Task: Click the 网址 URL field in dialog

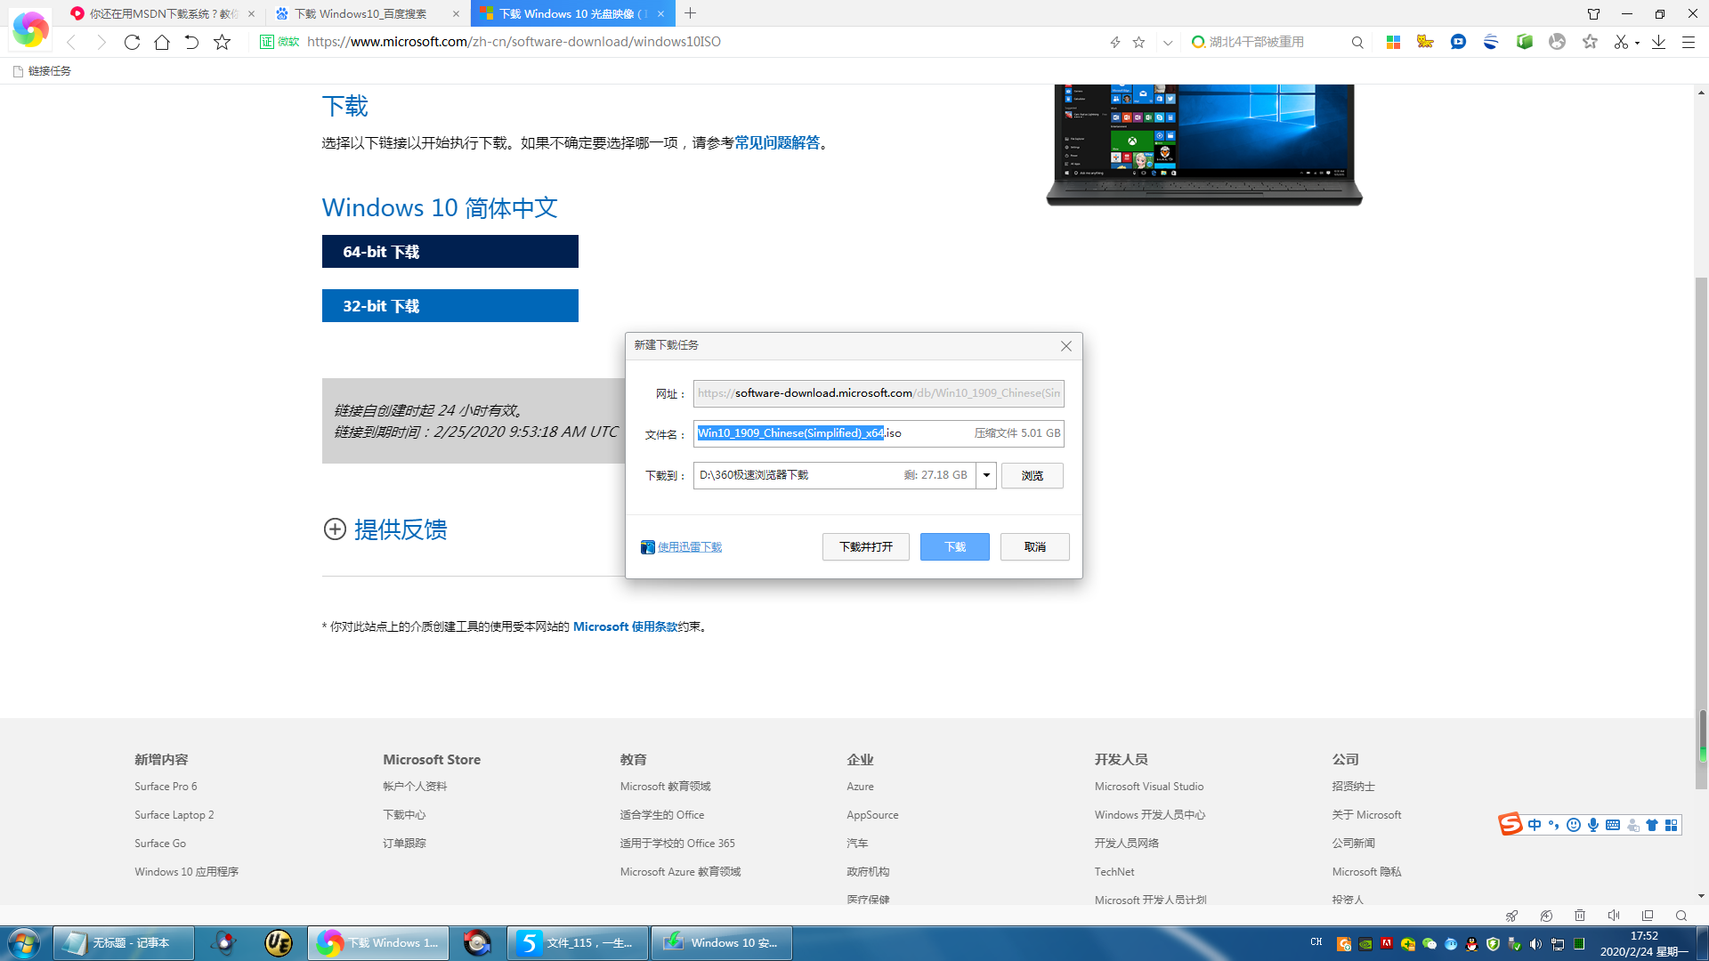Action: coord(879,393)
